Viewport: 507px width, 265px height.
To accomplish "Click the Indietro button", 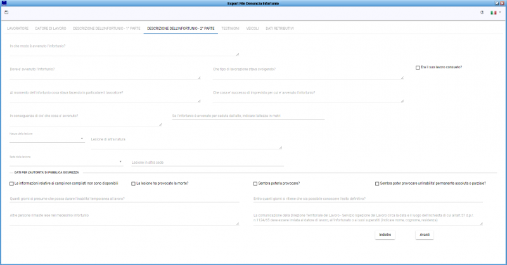I will pos(385,235).
